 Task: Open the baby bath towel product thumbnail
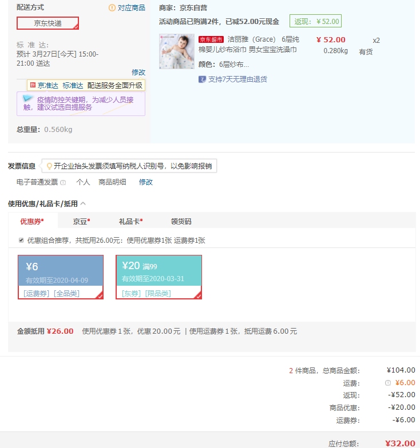point(177,51)
